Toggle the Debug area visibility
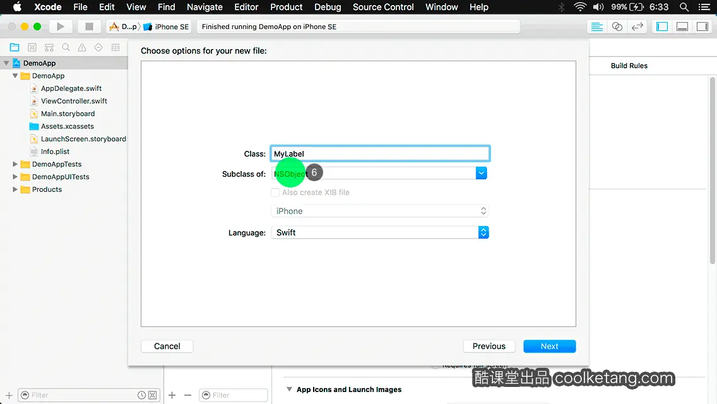The width and height of the screenshot is (717, 404). click(x=682, y=27)
